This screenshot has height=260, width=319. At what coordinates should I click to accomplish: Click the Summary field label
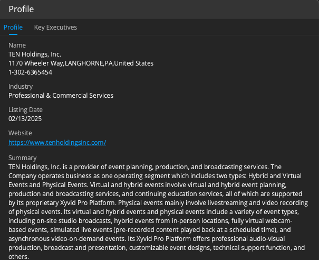[x=23, y=158]
